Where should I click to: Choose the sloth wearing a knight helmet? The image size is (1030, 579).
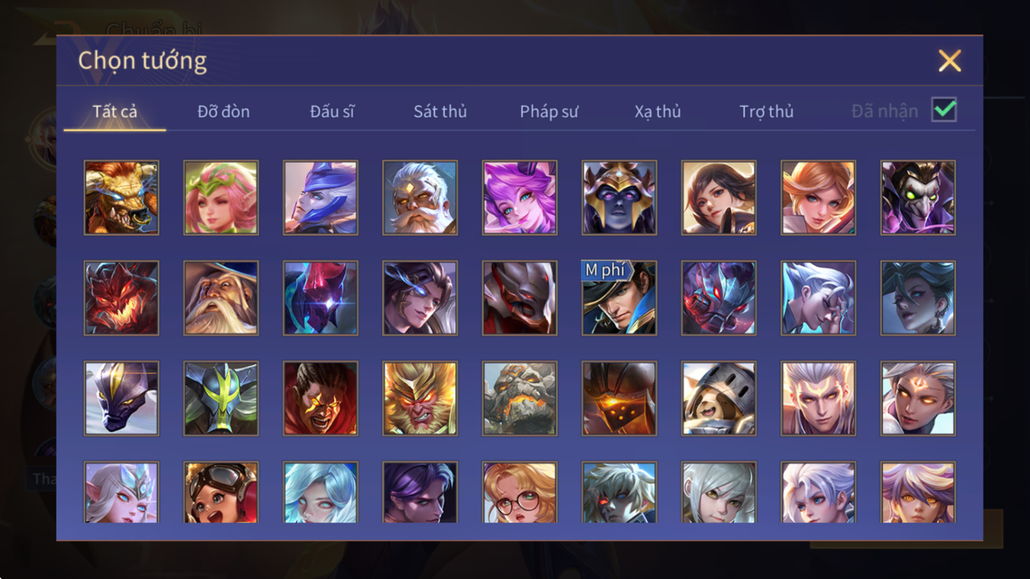718,398
